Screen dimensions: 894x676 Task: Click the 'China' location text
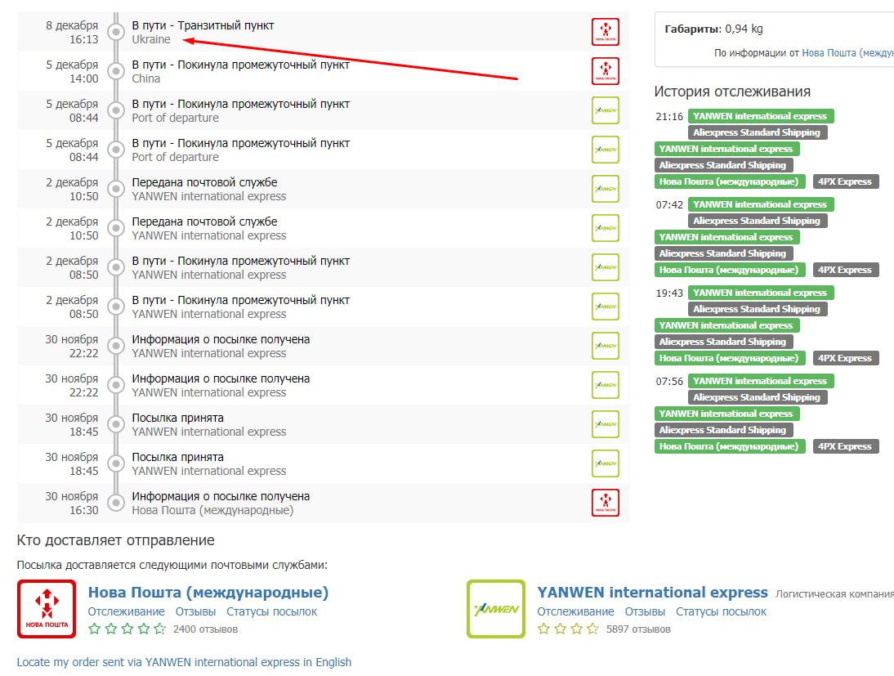pyautogui.click(x=146, y=78)
